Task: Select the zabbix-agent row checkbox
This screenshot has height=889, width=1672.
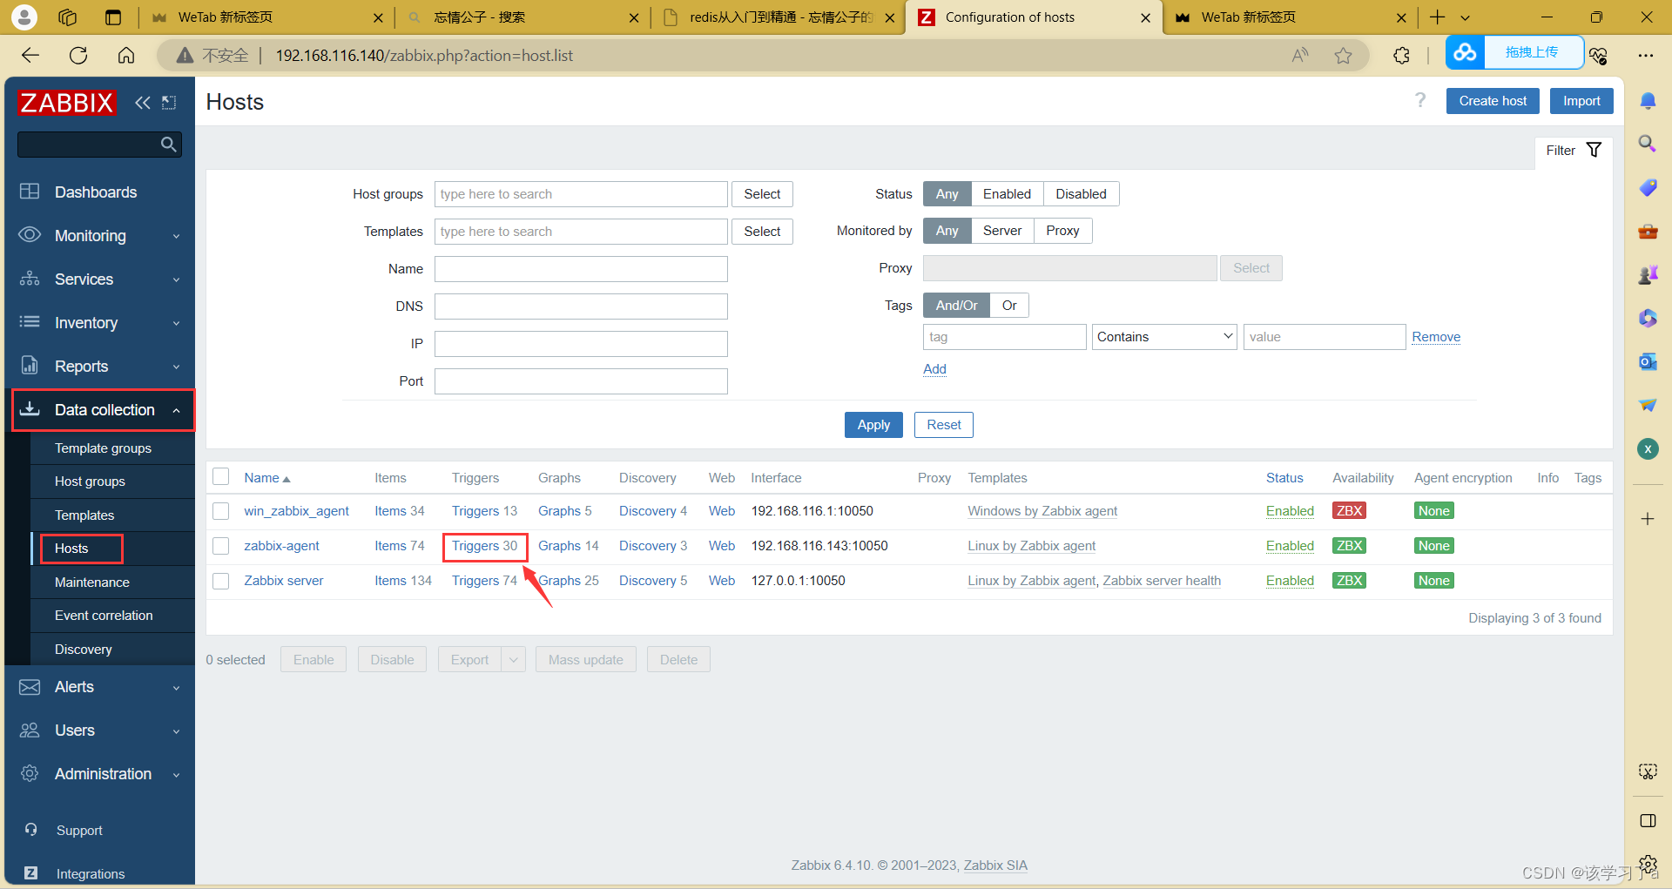Action: pos(221,546)
